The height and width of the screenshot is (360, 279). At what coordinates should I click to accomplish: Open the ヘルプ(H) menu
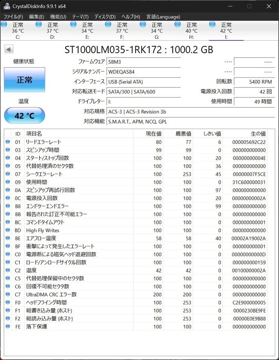[131, 17]
